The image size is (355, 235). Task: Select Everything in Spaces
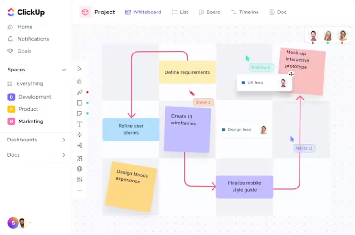(25, 84)
